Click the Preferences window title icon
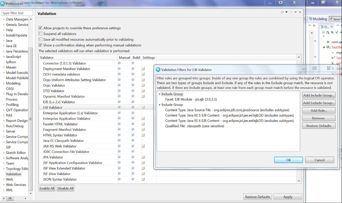 [x=2, y=4]
